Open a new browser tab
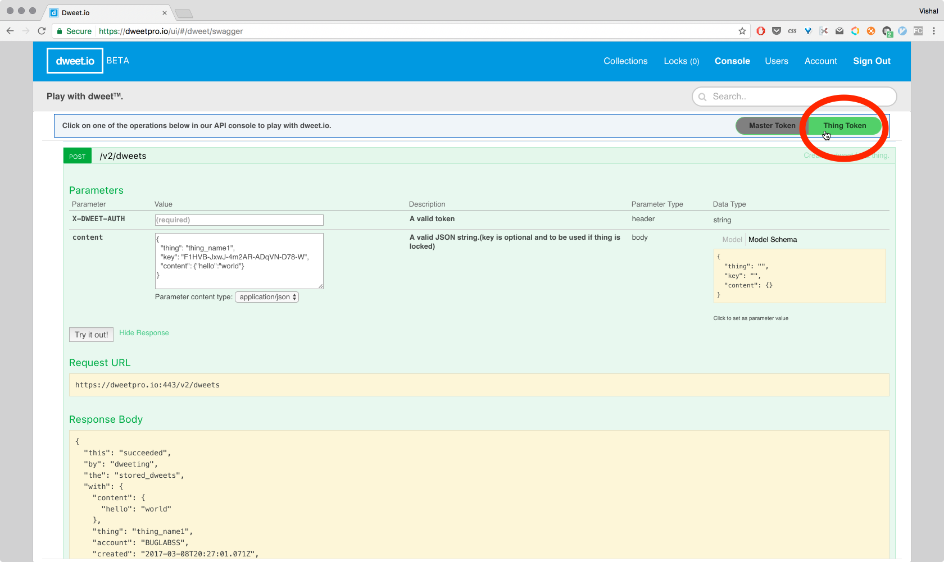This screenshot has height=562, width=944. pyautogui.click(x=184, y=13)
